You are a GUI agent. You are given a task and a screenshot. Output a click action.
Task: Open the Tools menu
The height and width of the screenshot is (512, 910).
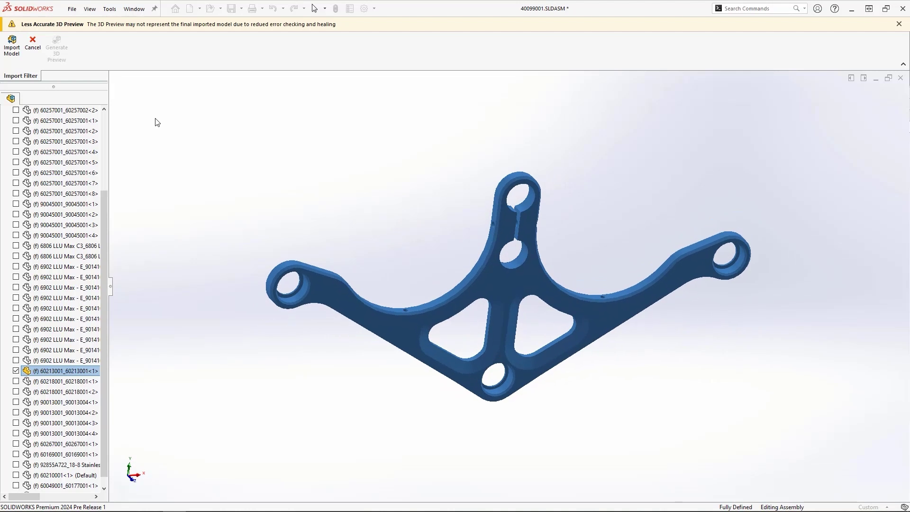(x=109, y=9)
